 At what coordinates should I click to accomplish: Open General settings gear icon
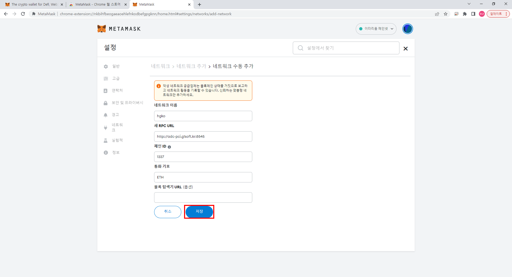[x=106, y=67]
